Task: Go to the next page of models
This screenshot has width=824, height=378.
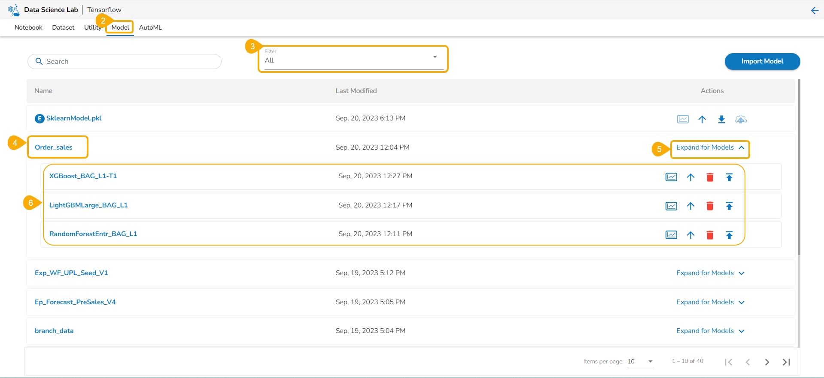Action: click(x=767, y=362)
